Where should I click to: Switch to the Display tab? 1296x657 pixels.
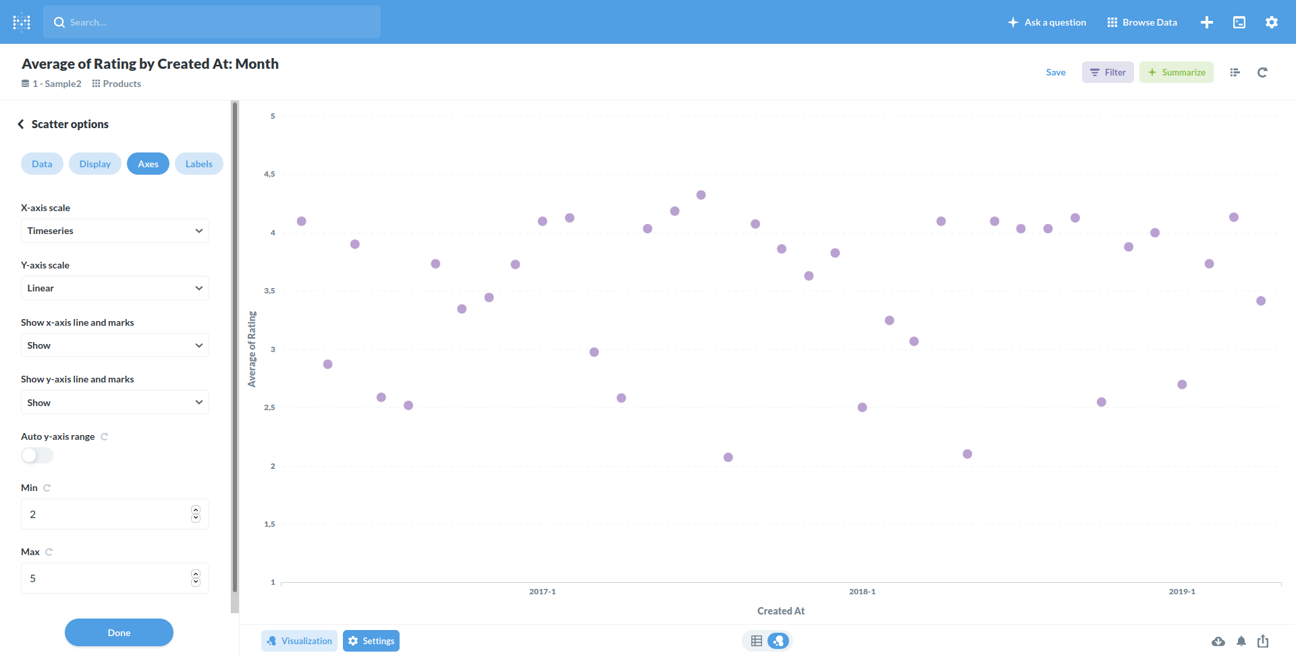click(x=94, y=163)
